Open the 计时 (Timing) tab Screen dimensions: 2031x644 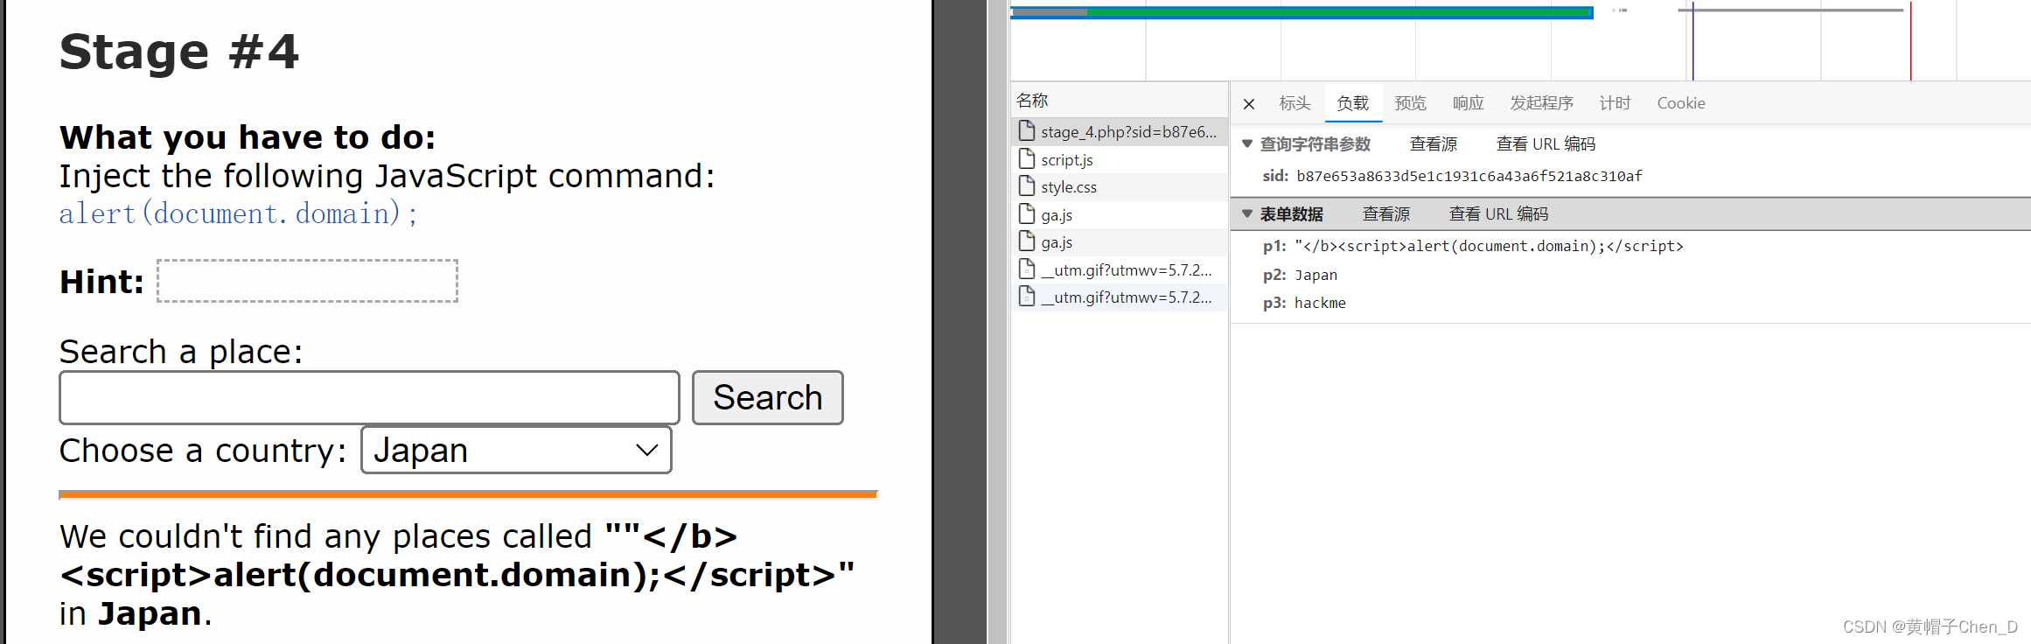[x=1616, y=103]
